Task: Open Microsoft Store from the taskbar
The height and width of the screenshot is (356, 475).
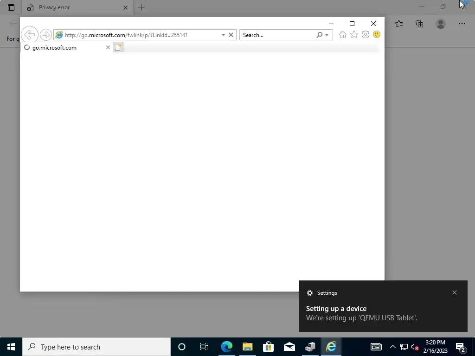Action: click(269, 347)
